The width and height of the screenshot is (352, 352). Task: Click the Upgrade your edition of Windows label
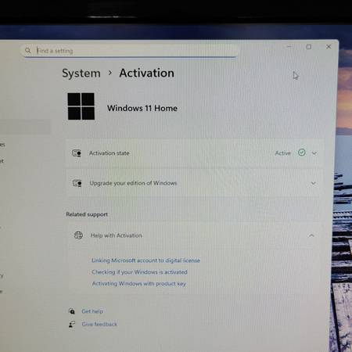(133, 183)
